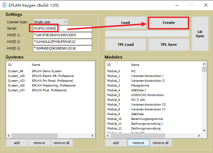Click the add button under Modules

[116, 143]
